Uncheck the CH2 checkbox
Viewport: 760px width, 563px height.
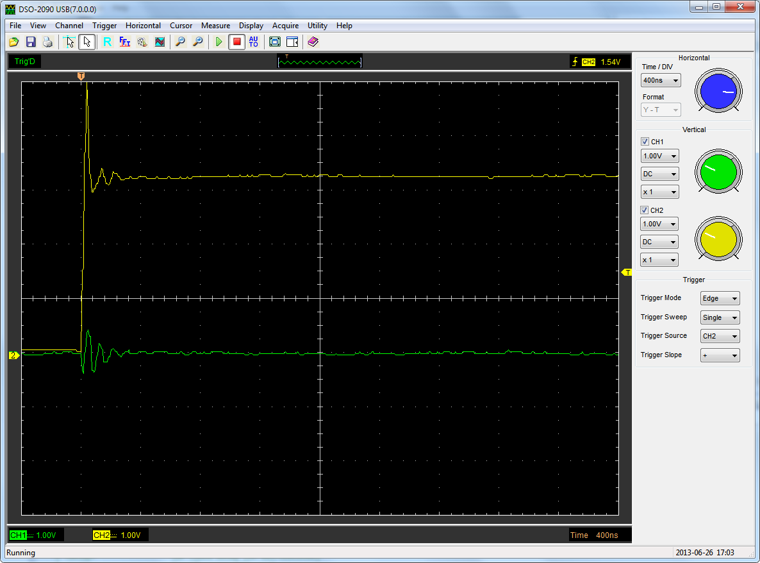(x=644, y=210)
